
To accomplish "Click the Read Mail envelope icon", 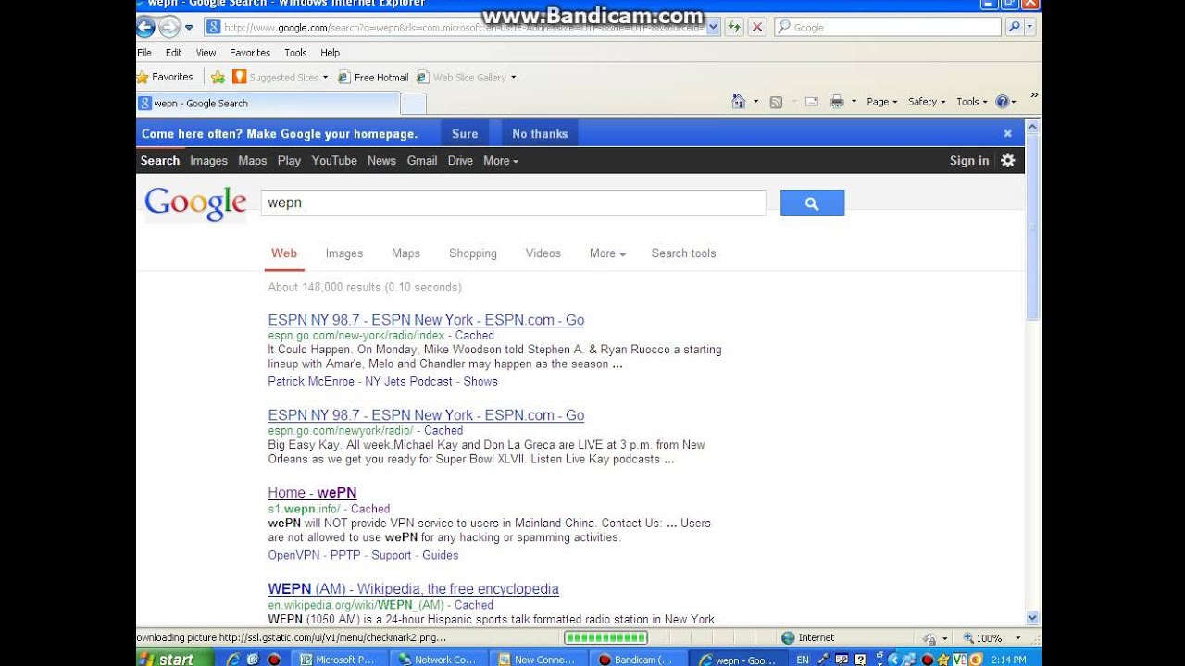I will click(811, 102).
